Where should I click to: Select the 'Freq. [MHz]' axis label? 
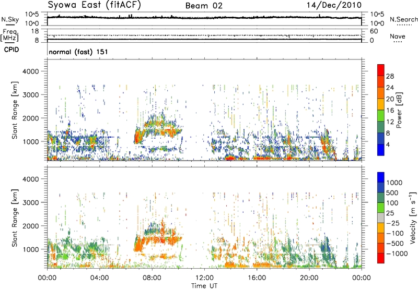pos(9,35)
